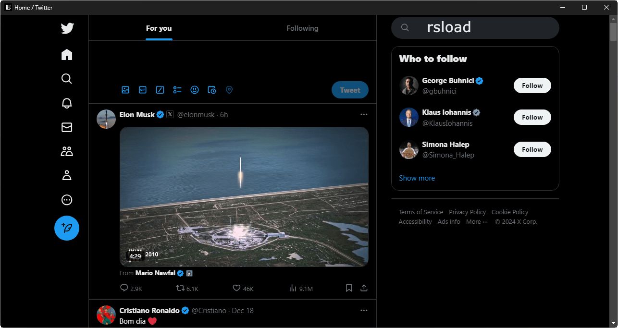Click the blue compose tweet button
Viewport: 618px width, 328px height.
[67, 228]
